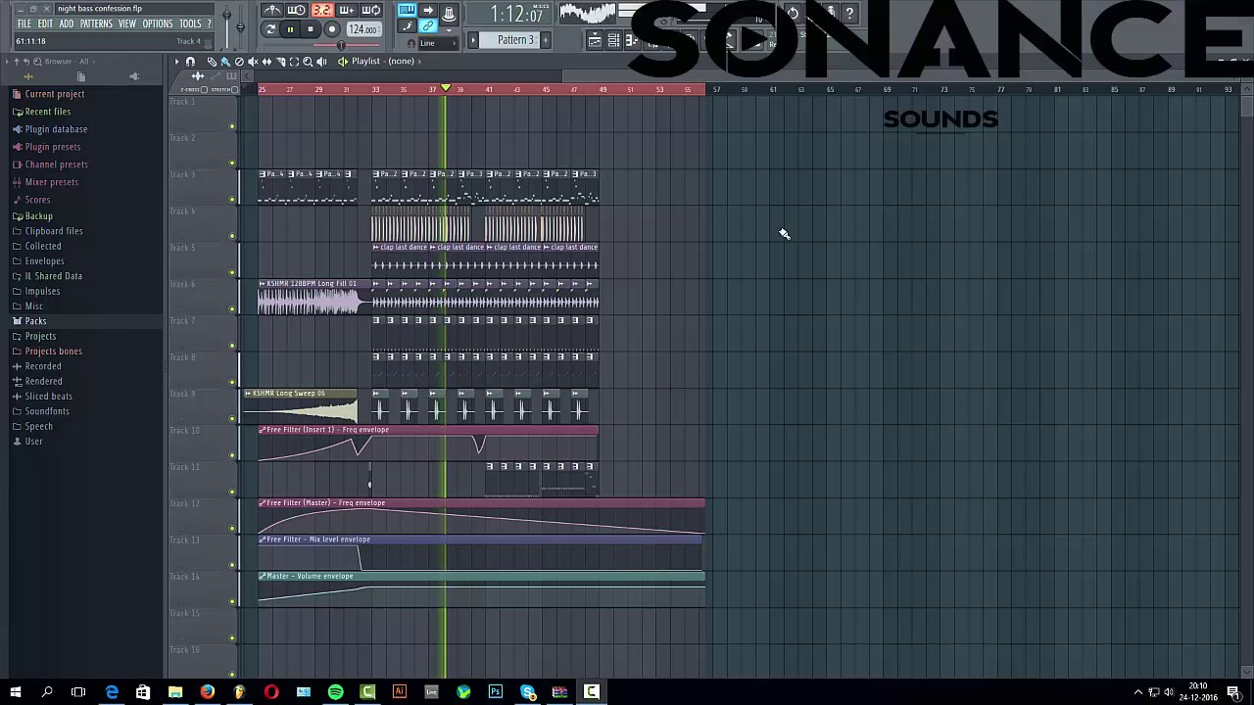Viewport: 1254px width, 705px height.
Task: Select the playlist Paint brush tool
Action: (225, 61)
